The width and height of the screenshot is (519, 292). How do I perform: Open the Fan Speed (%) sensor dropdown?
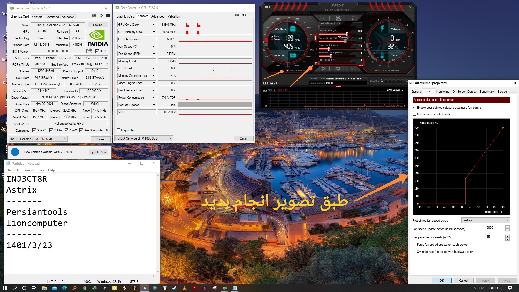pos(154,47)
